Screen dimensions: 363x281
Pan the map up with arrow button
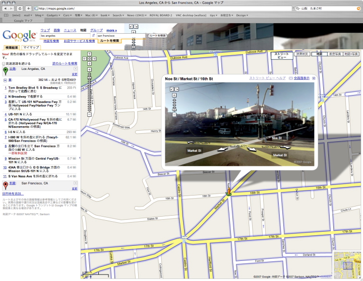coord(89,54)
